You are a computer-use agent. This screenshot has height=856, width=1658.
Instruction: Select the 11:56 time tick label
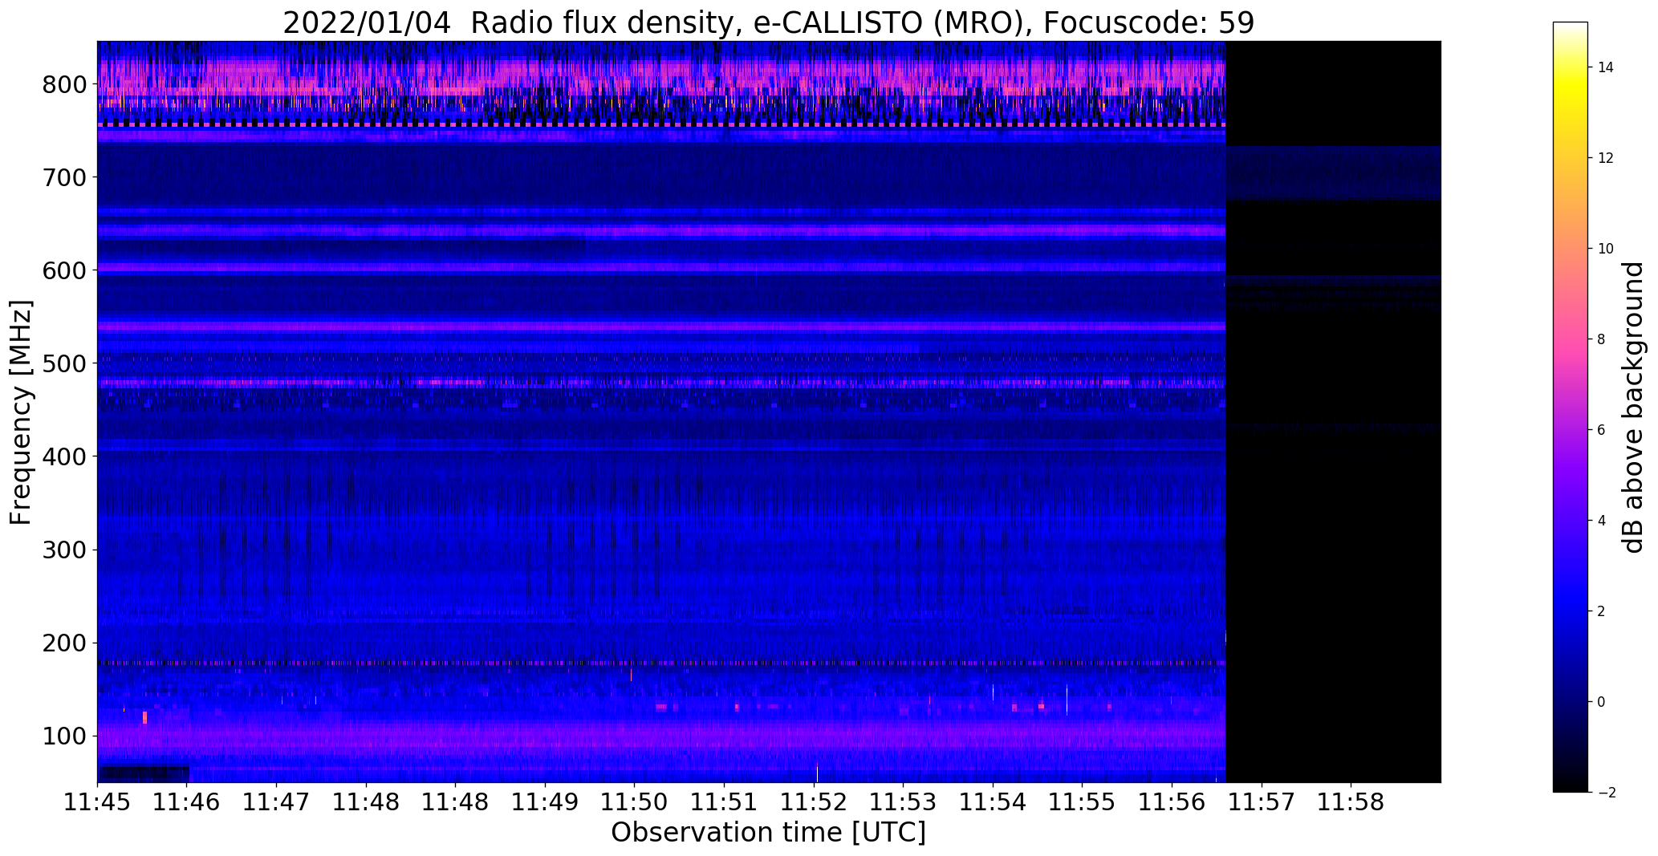[x=1172, y=801]
